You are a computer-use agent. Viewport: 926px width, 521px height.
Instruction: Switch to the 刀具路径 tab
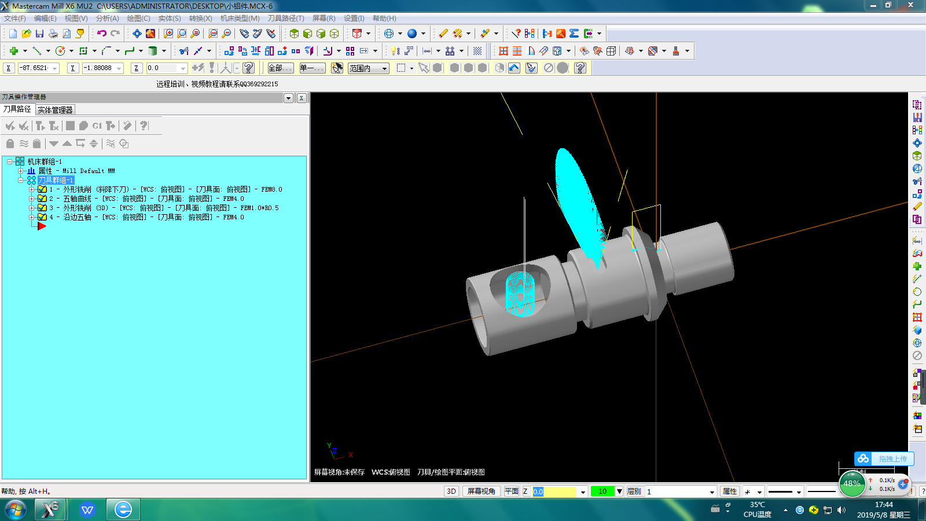pyautogui.click(x=17, y=109)
